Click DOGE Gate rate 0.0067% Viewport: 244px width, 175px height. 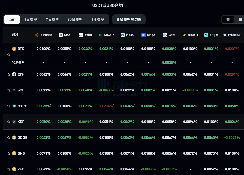(169, 138)
